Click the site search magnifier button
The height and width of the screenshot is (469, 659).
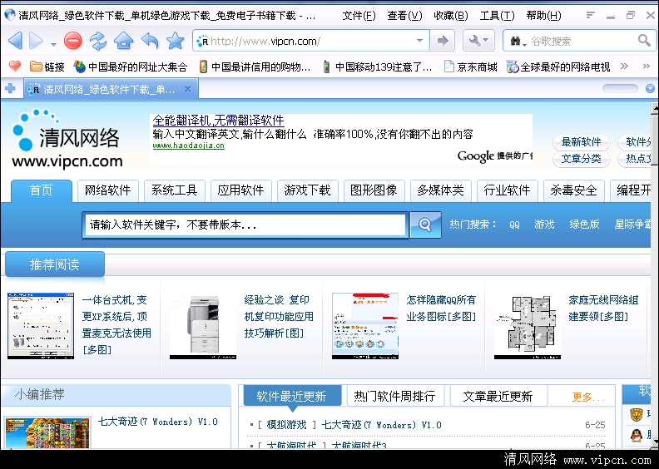tap(425, 225)
